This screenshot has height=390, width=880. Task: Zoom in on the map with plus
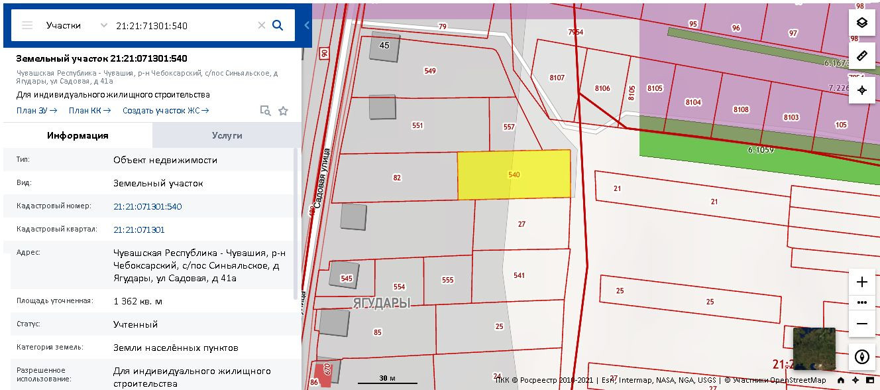click(862, 282)
